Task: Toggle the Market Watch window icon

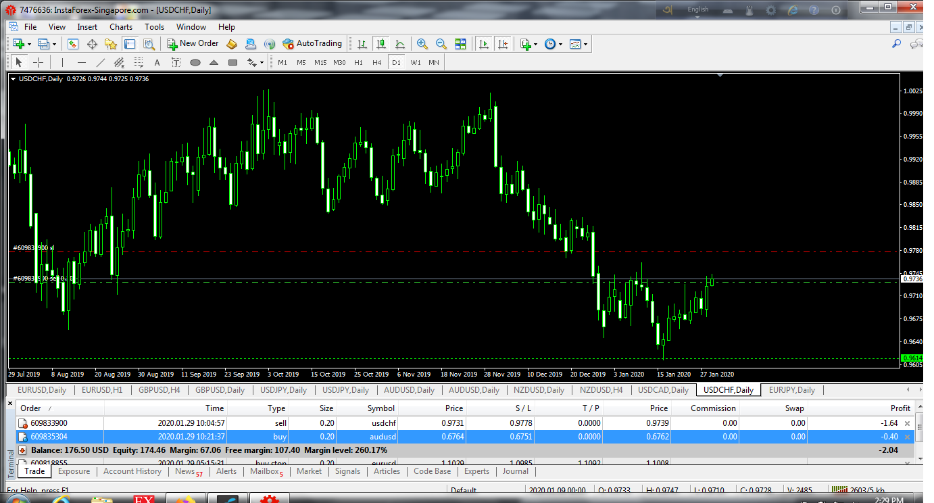Action: [x=73, y=44]
